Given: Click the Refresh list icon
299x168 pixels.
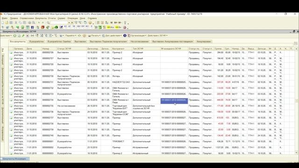Looking at the screenshot, I should click(x=79, y=35).
